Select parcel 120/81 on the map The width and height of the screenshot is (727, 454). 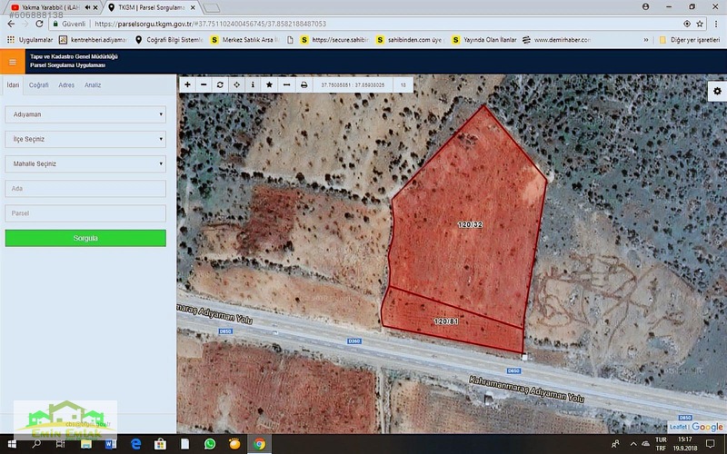pos(446,321)
